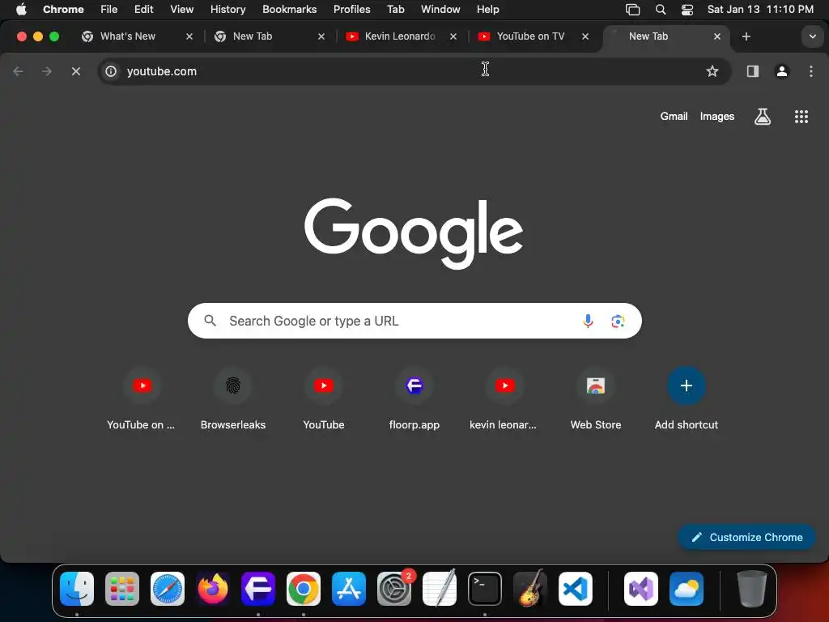Viewport: 829px width, 622px height.
Task: Open the YouTube shortcut tile
Action: point(324,398)
